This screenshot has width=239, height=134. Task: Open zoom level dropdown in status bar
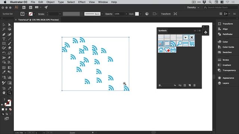(25, 133)
